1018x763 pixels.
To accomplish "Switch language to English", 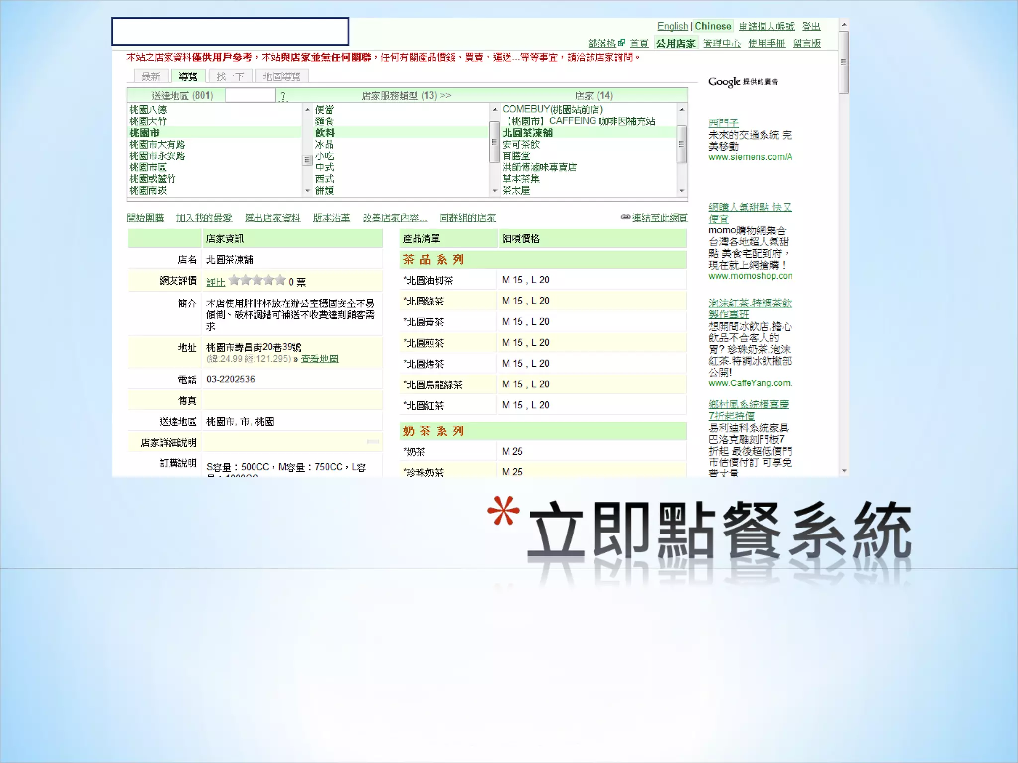I will (x=672, y=26).
